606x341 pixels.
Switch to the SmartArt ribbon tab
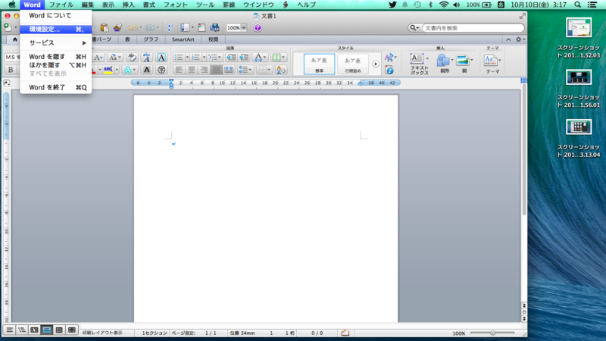(183, 39)
